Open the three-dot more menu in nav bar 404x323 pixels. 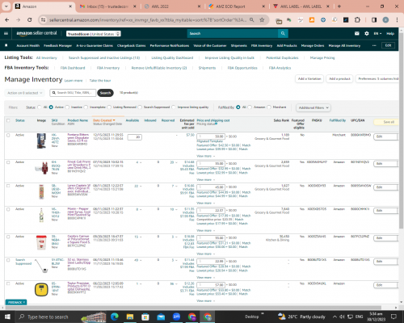point(374,45)
